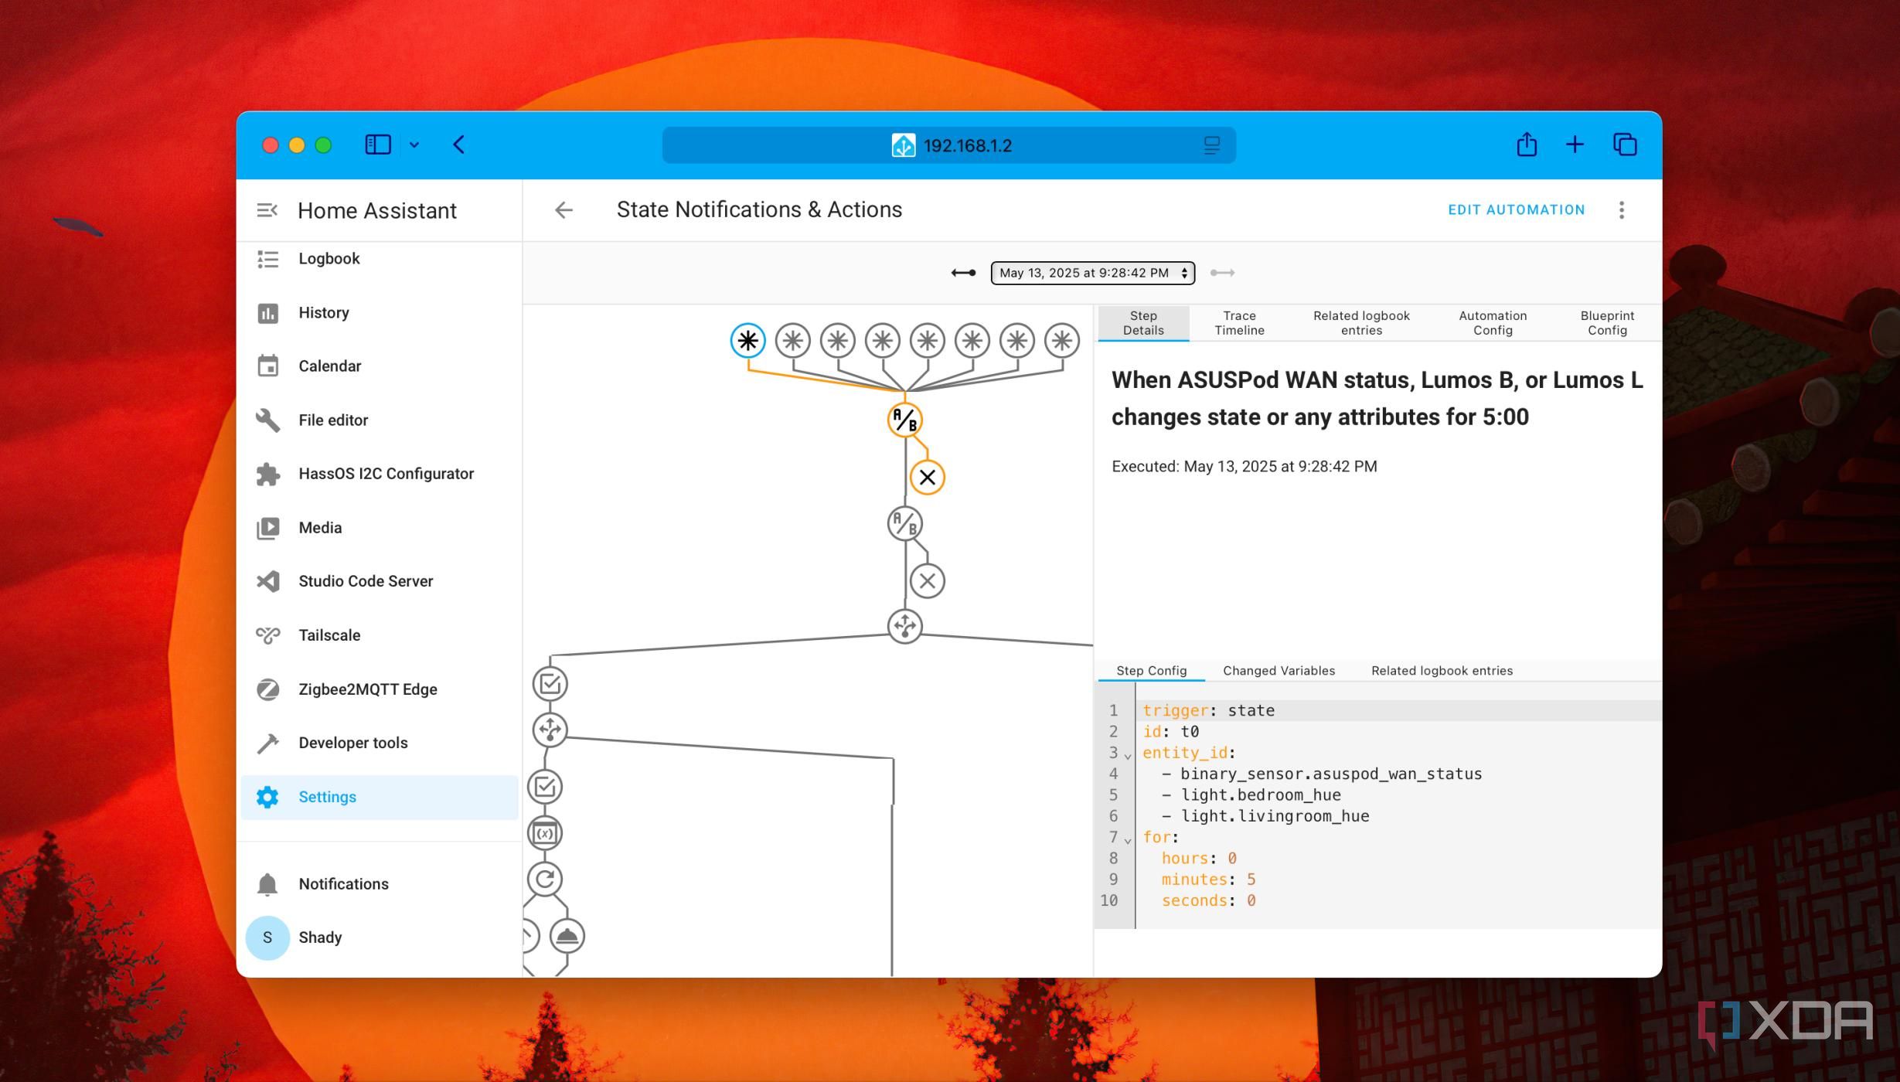Select the orange X stop node
The width and height of the screenshot is (1900, 1082).
coord(927,478)
